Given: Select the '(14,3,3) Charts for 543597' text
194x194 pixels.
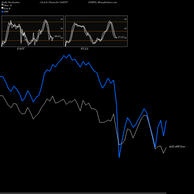Looking at the screenshot, I should point(54,2).
